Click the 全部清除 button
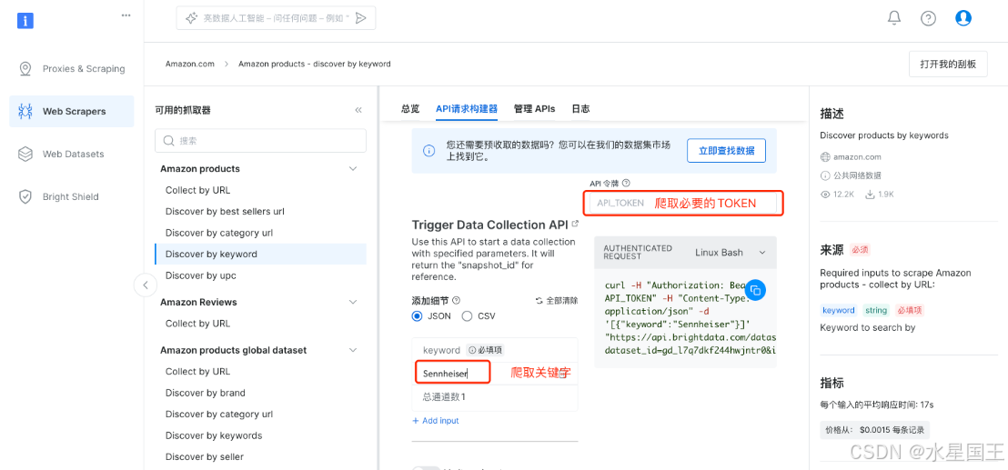 (556, 301)
